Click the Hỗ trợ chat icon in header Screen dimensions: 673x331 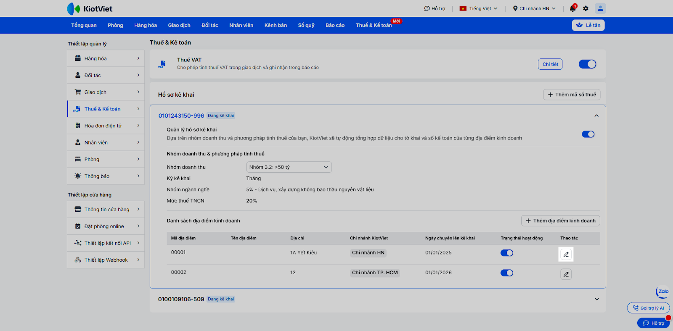click(x=427, y=8)
